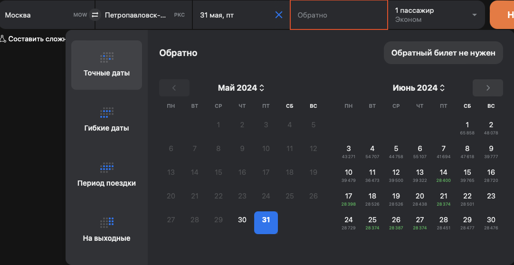The width and height of the screenshot is (514, 265).
Task: Select June 5 priced 44 758
Action: pos(396,151)
